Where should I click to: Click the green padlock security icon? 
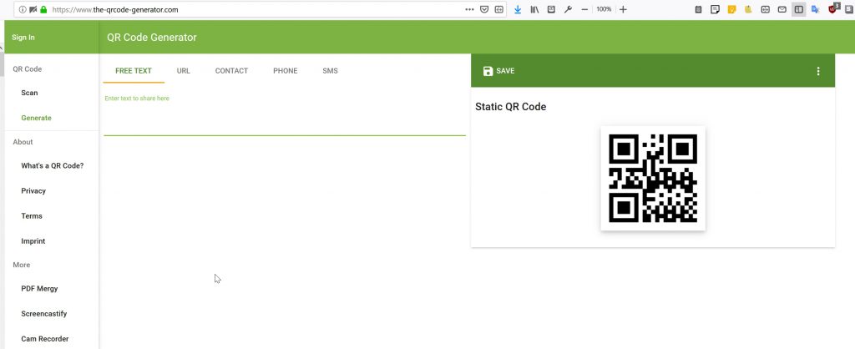coord(43,9)
